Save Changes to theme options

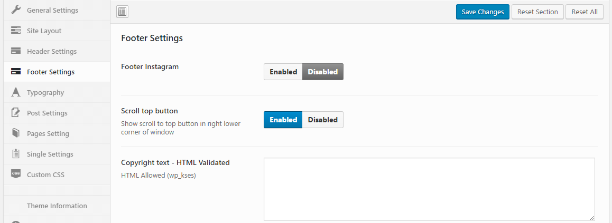tap(483, 12)
